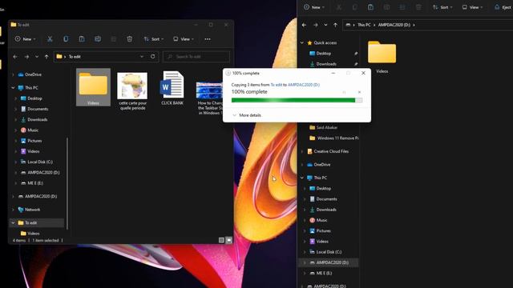The image size is (513, 288).
Task: Open the Sort dropdown in To edit window
Action: (x=153, y=39)
